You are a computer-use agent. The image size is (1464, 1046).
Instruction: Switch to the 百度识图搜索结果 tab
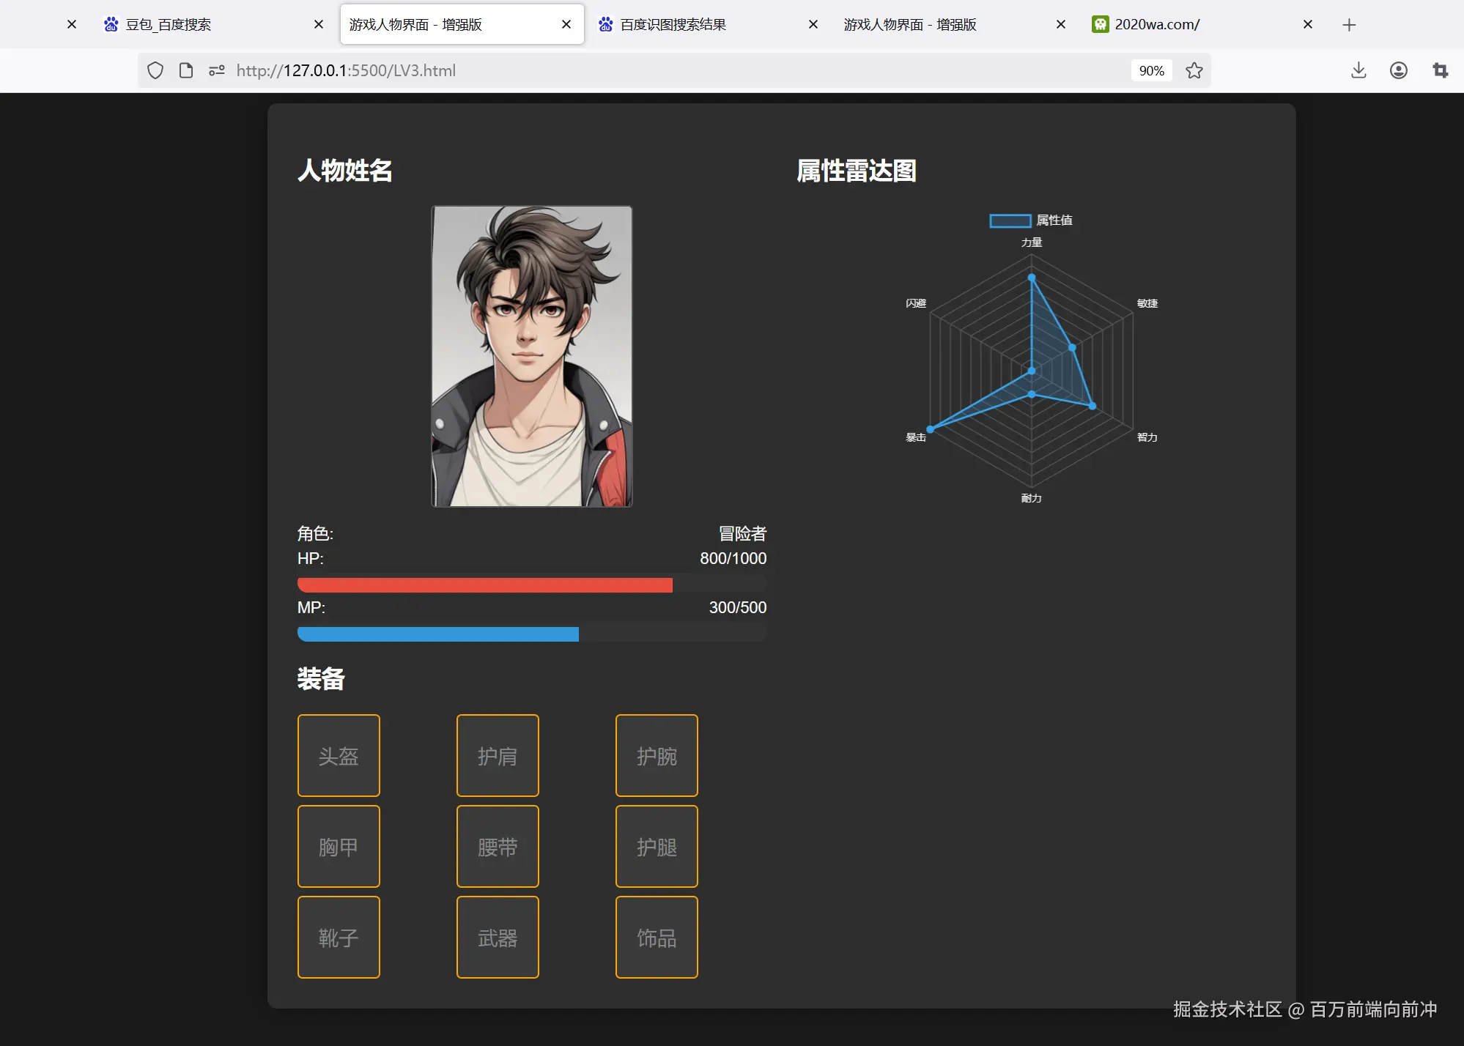point(672,23)
